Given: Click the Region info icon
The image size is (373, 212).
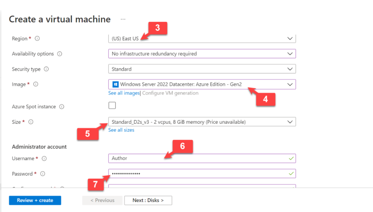Looking at the screenshot, I should click(38, 39).
